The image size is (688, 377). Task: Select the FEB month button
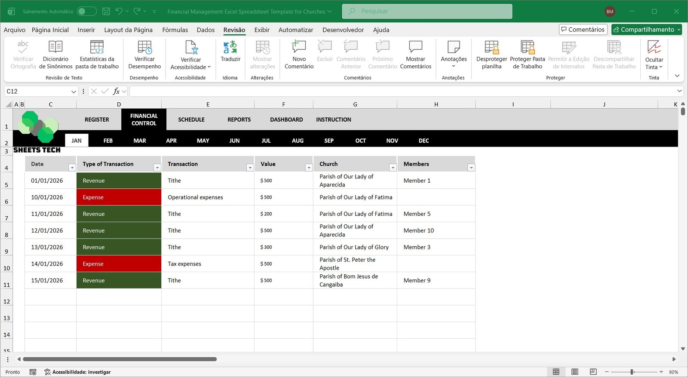pos(108,141)
